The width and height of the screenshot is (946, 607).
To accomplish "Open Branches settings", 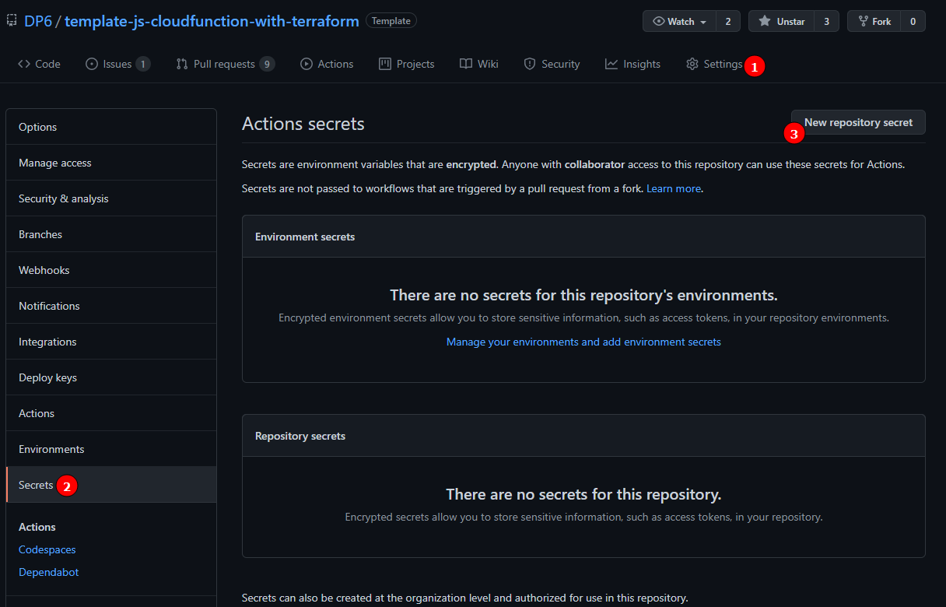I will (x=111, y=234).
